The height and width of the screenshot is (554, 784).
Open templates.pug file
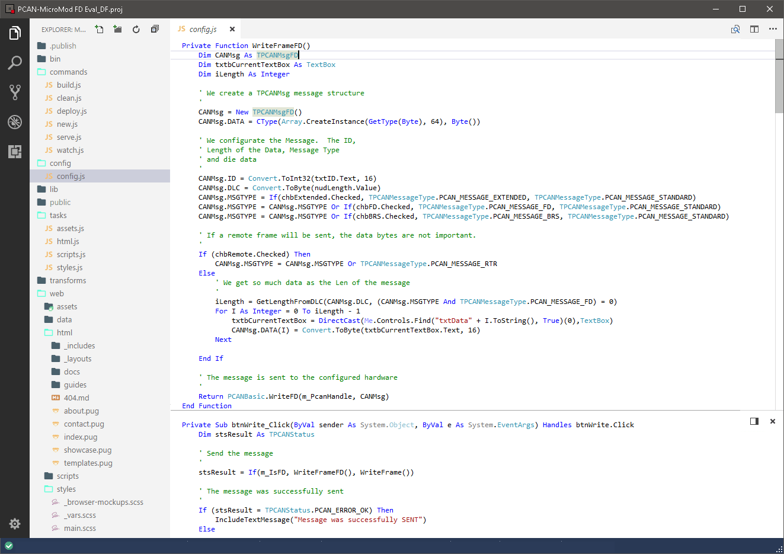tap(100, 463)
